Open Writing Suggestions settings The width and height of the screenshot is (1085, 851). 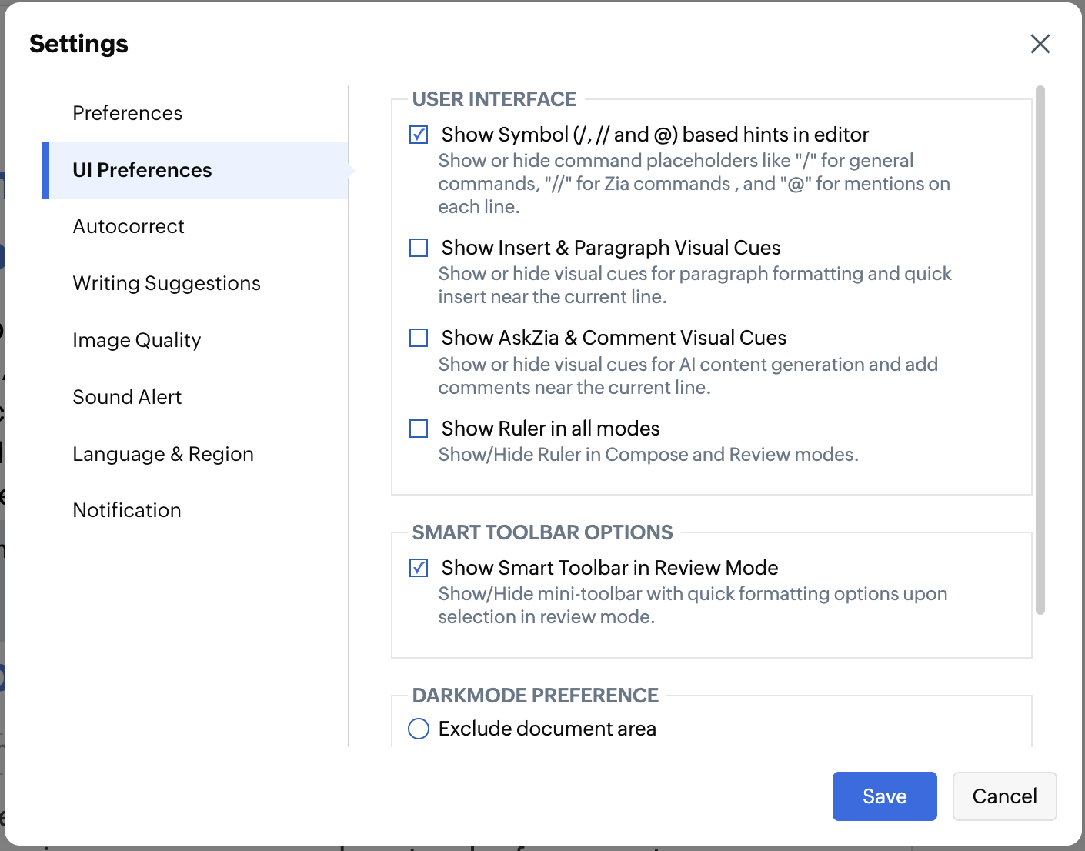(x=167, y=283)
